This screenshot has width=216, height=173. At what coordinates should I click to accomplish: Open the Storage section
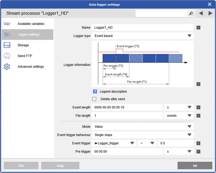pyautogui.click(x=27, y=45)
